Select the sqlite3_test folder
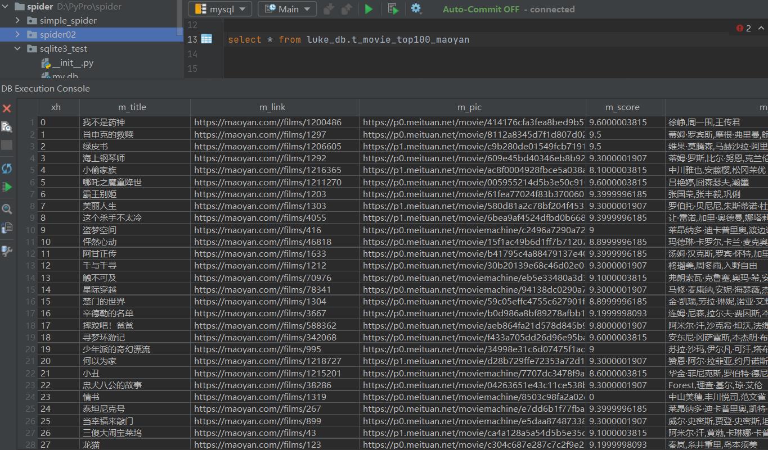The height and width of the screenshot is (450, 768). pos(64,49)
